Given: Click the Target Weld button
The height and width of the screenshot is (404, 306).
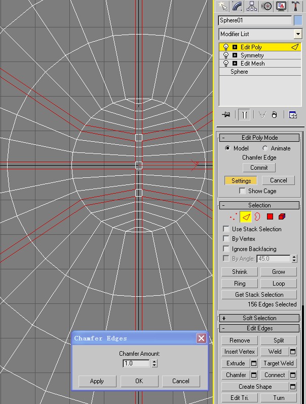Looking at the screenshot, I should (x=279, y=363).
